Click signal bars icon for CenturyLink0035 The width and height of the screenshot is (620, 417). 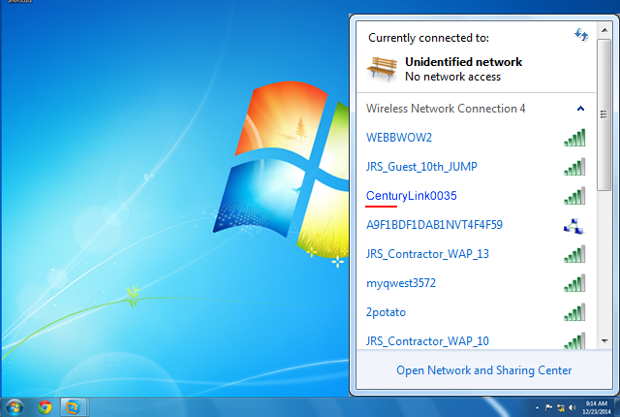coord(574,196)
